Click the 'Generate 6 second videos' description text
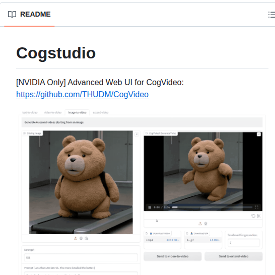275x275 pixels. 54,122
